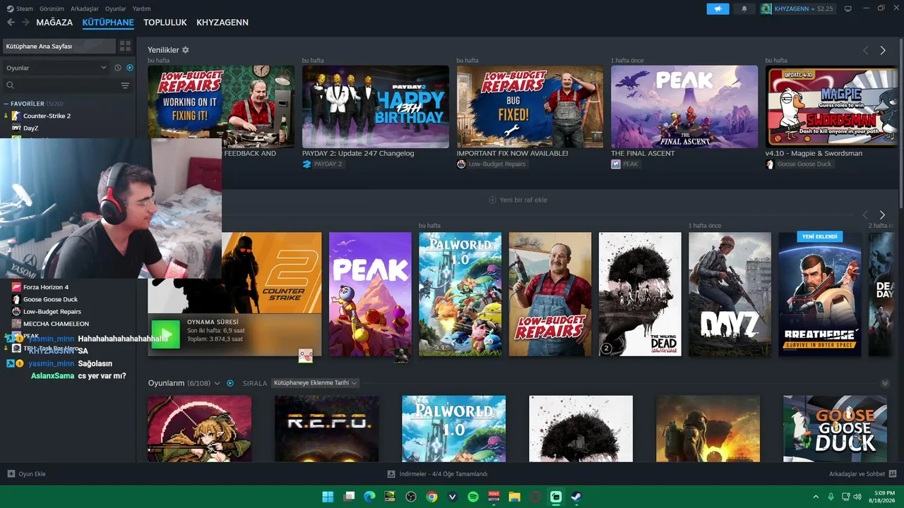Launch Google Chrome from the taskbar

pyautogui.click(x=432, y=497)
